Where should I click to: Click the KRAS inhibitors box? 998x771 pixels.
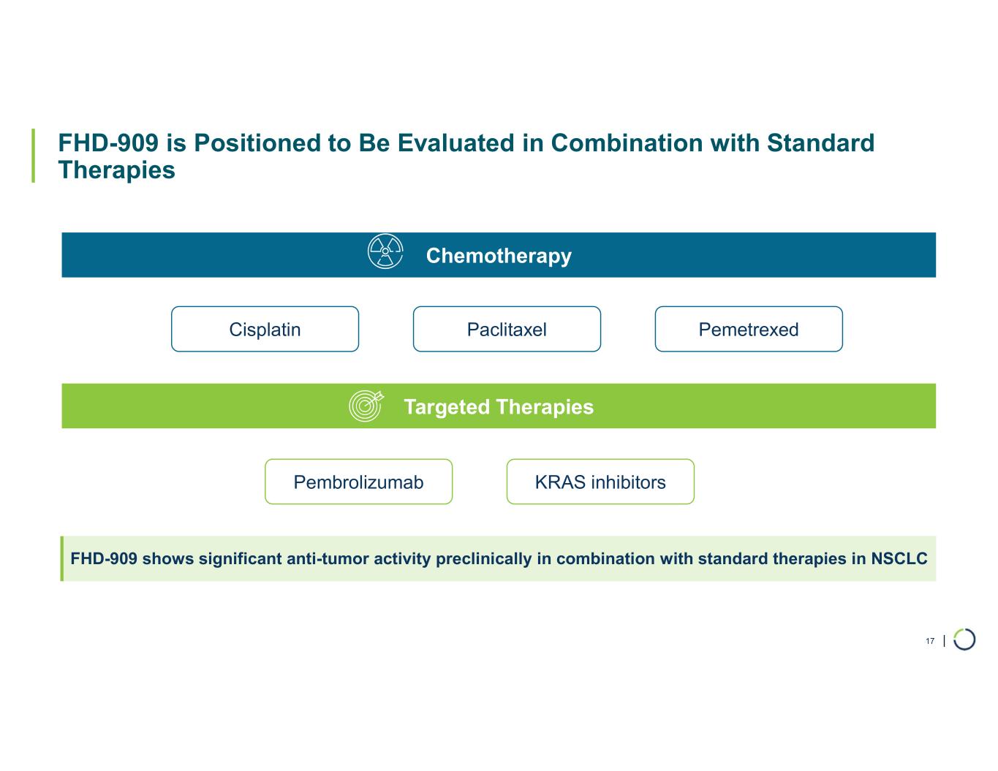coord(600,482)
